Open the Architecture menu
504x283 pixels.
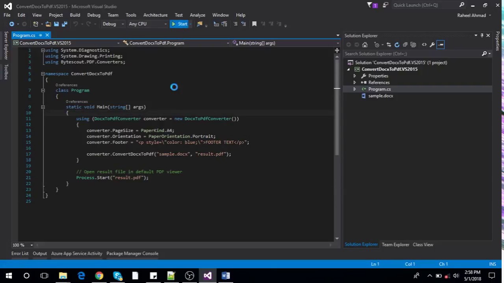[x=156, y=15]
